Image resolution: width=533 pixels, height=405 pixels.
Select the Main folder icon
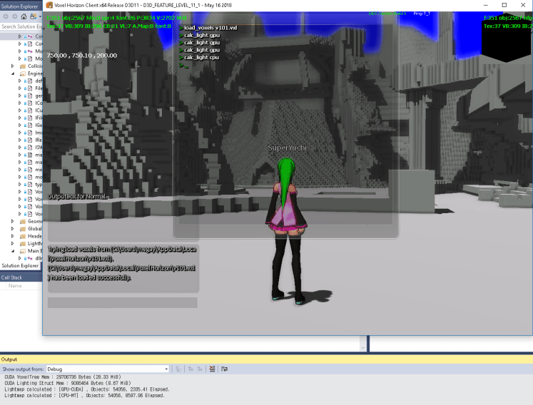pos(22,251)
